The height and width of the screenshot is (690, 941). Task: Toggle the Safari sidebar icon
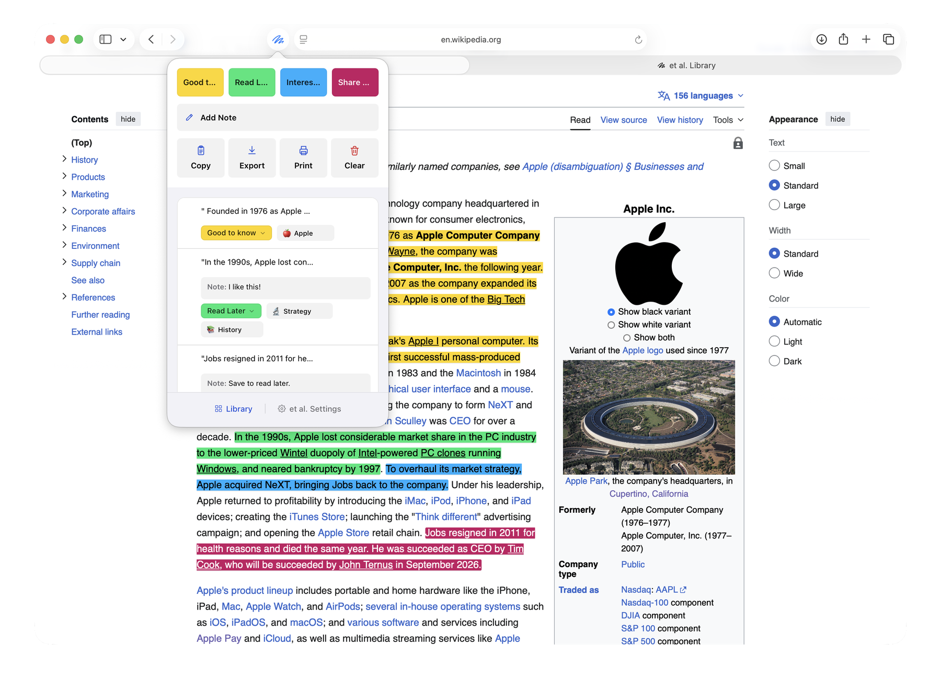[x=106, y=39]
